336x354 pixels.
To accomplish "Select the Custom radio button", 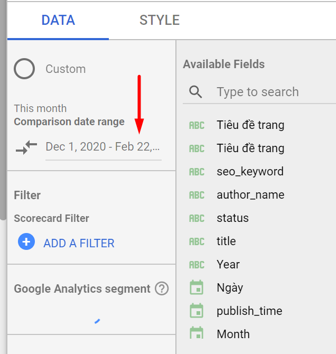I will click(24, 69).
